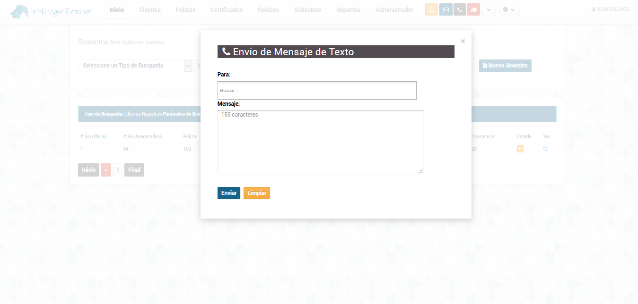Open the Reportes menu
The width and height of the screenshot is (638, 304).
pyautogui.click(x=348, y=10)
